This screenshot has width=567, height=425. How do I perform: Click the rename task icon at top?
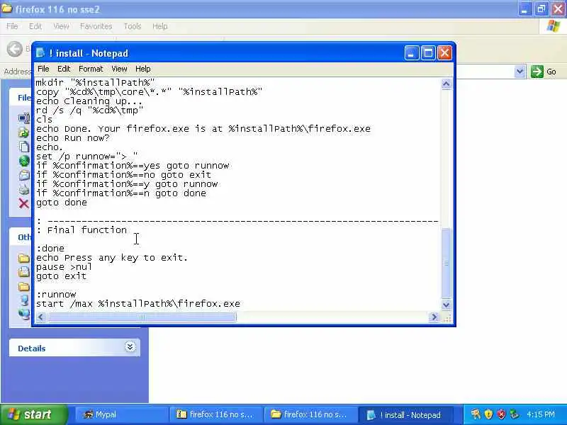tap(24, 118)
